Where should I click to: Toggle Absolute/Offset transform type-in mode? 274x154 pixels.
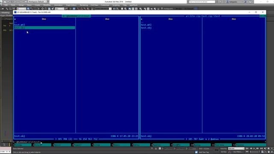[x=160, y=148]
